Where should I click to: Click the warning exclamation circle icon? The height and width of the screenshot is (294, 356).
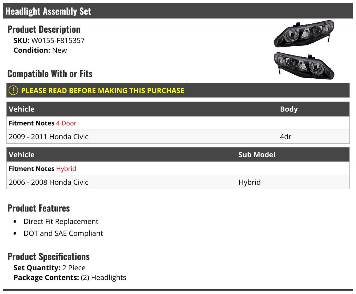tap(13, 90)
